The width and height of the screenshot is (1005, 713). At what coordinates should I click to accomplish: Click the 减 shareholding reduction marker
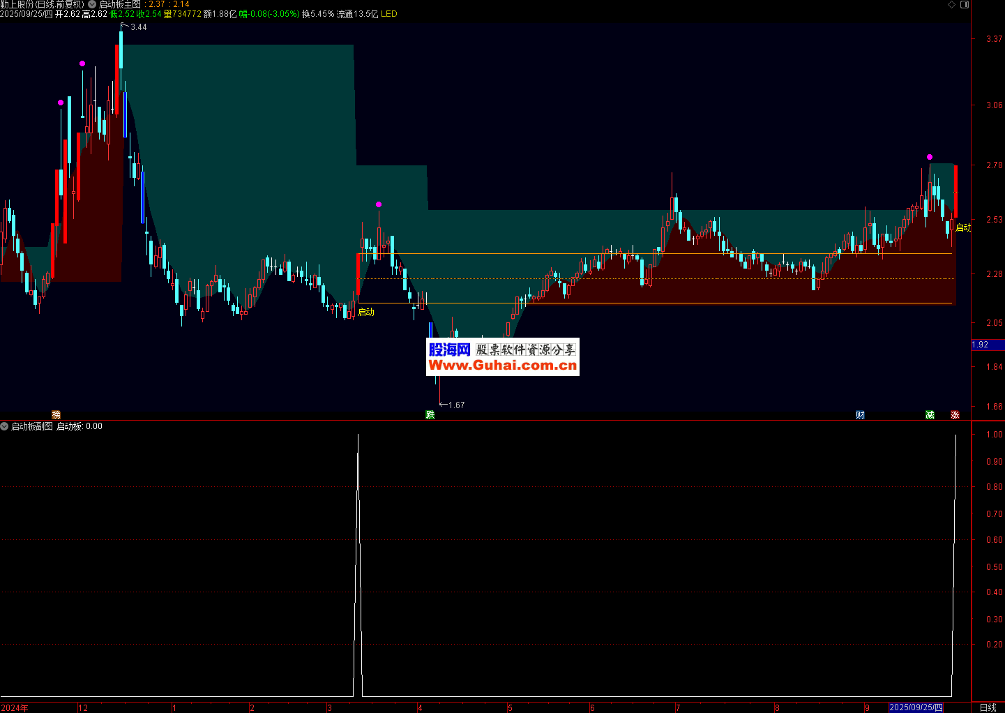tap(930, 415)
